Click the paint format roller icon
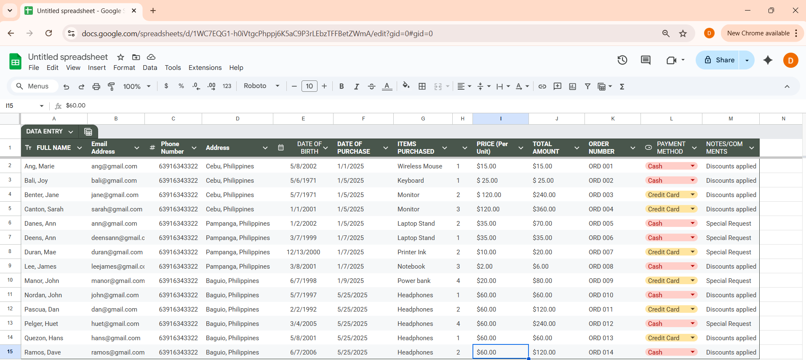Screen dimensions: 806x360 click(x=111, y=86)
